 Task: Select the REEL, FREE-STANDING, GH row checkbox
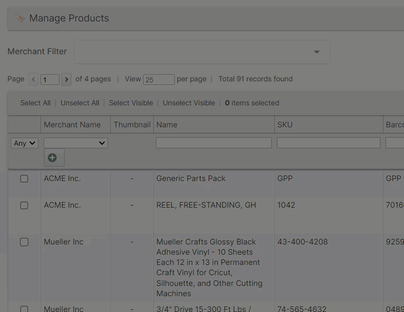click(x=24, y=205)
